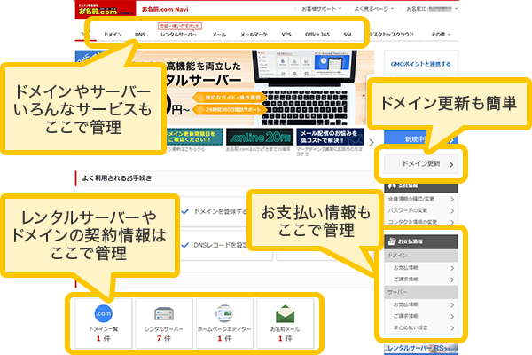
Task: Open the レンタルサーバー server icon card
Action: [164, 323]
